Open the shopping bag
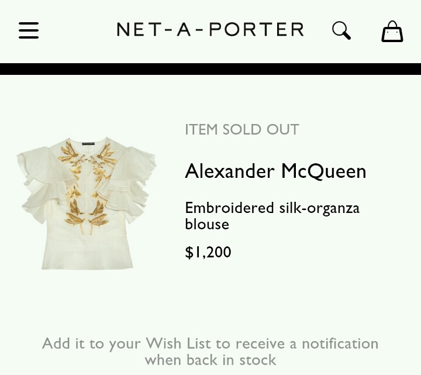 392,32
